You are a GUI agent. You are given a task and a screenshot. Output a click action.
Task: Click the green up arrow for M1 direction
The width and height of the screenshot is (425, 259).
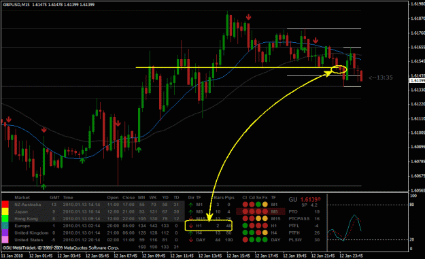pyautogui.click(x=191, y=205)
